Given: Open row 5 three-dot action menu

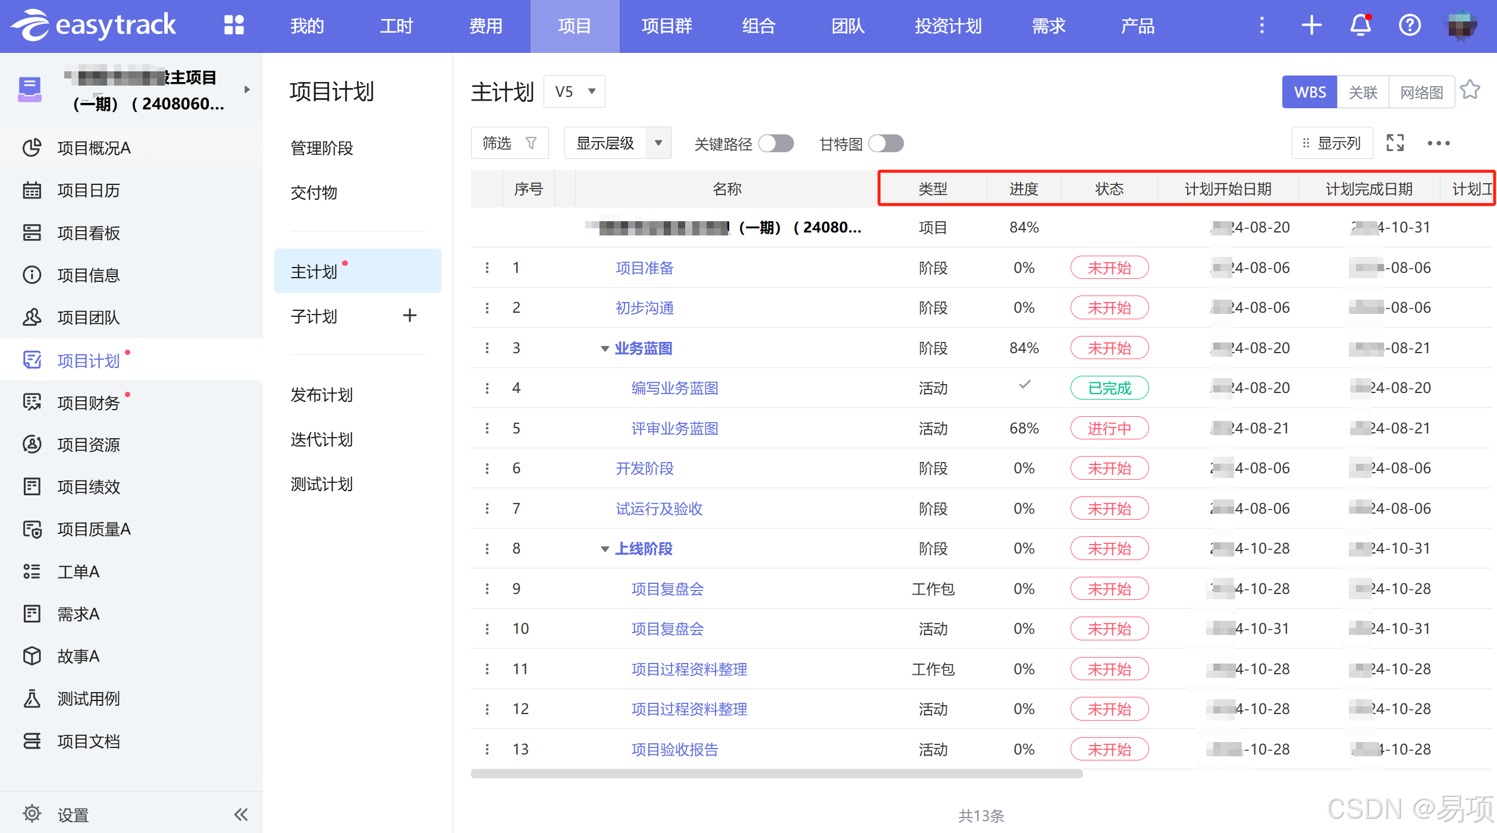Looking at the screenshot, I should [487, 428].
